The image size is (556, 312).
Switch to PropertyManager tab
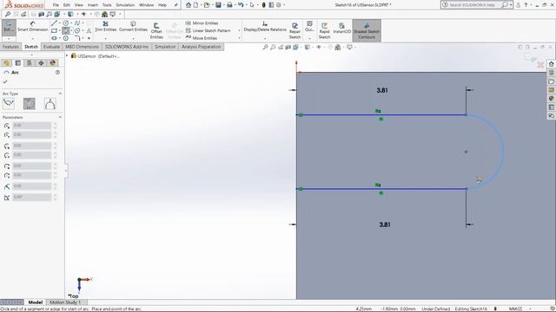[17, 63]
